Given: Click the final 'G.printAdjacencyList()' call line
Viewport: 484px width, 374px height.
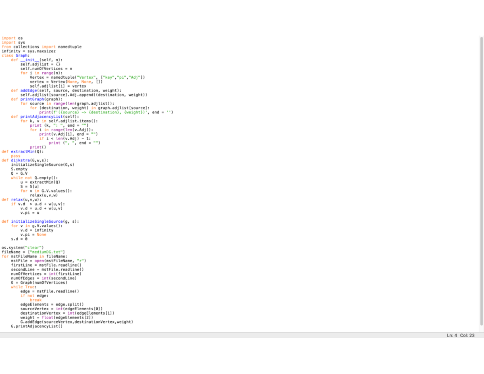Looking at the screenshot, I should pyautogui.click(x=37, y=326).
